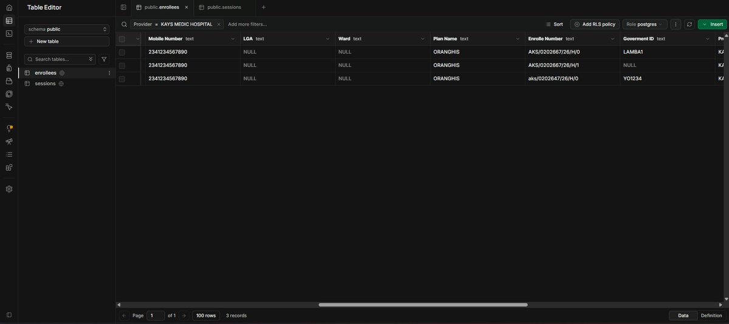Focus the Add more filters input
729x324 pixels.
[247, 24]
